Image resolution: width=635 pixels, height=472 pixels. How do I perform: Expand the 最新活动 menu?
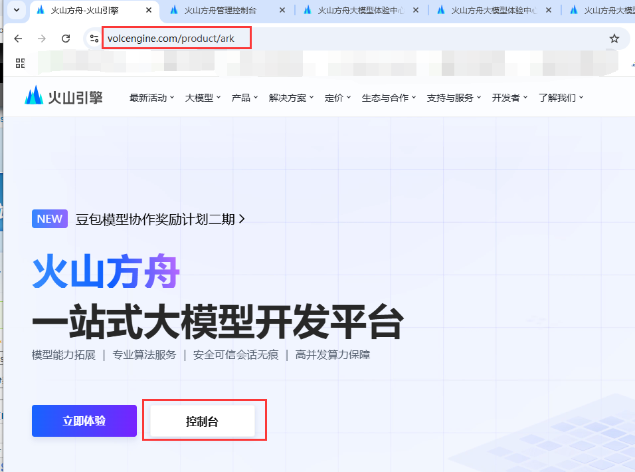click(151, 98)
